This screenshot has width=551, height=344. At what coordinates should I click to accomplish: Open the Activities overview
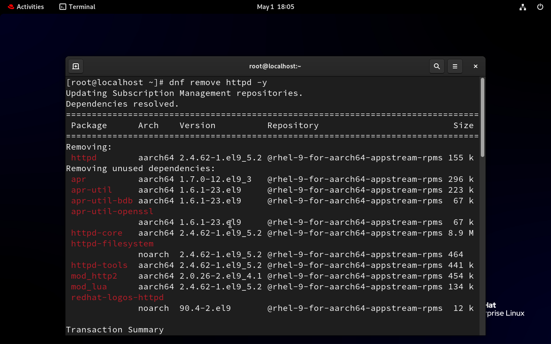(x=26, y=7)
